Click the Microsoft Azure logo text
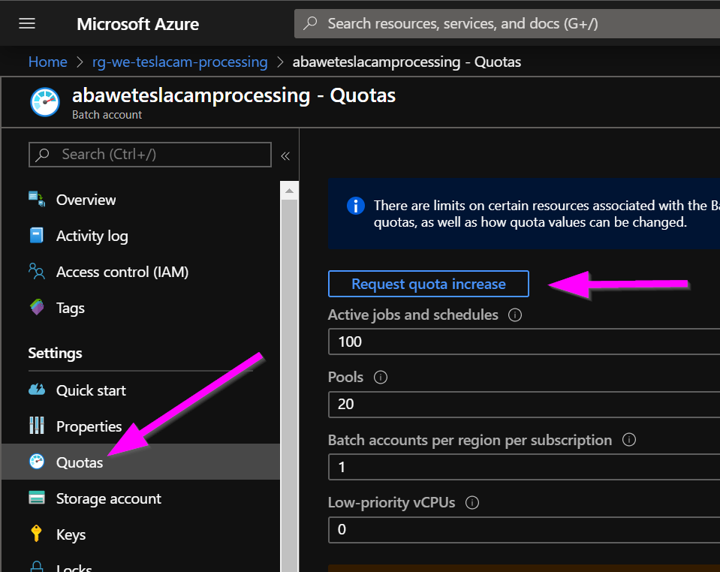The height and width of the screenshot is (572, 720). (137, 24)
